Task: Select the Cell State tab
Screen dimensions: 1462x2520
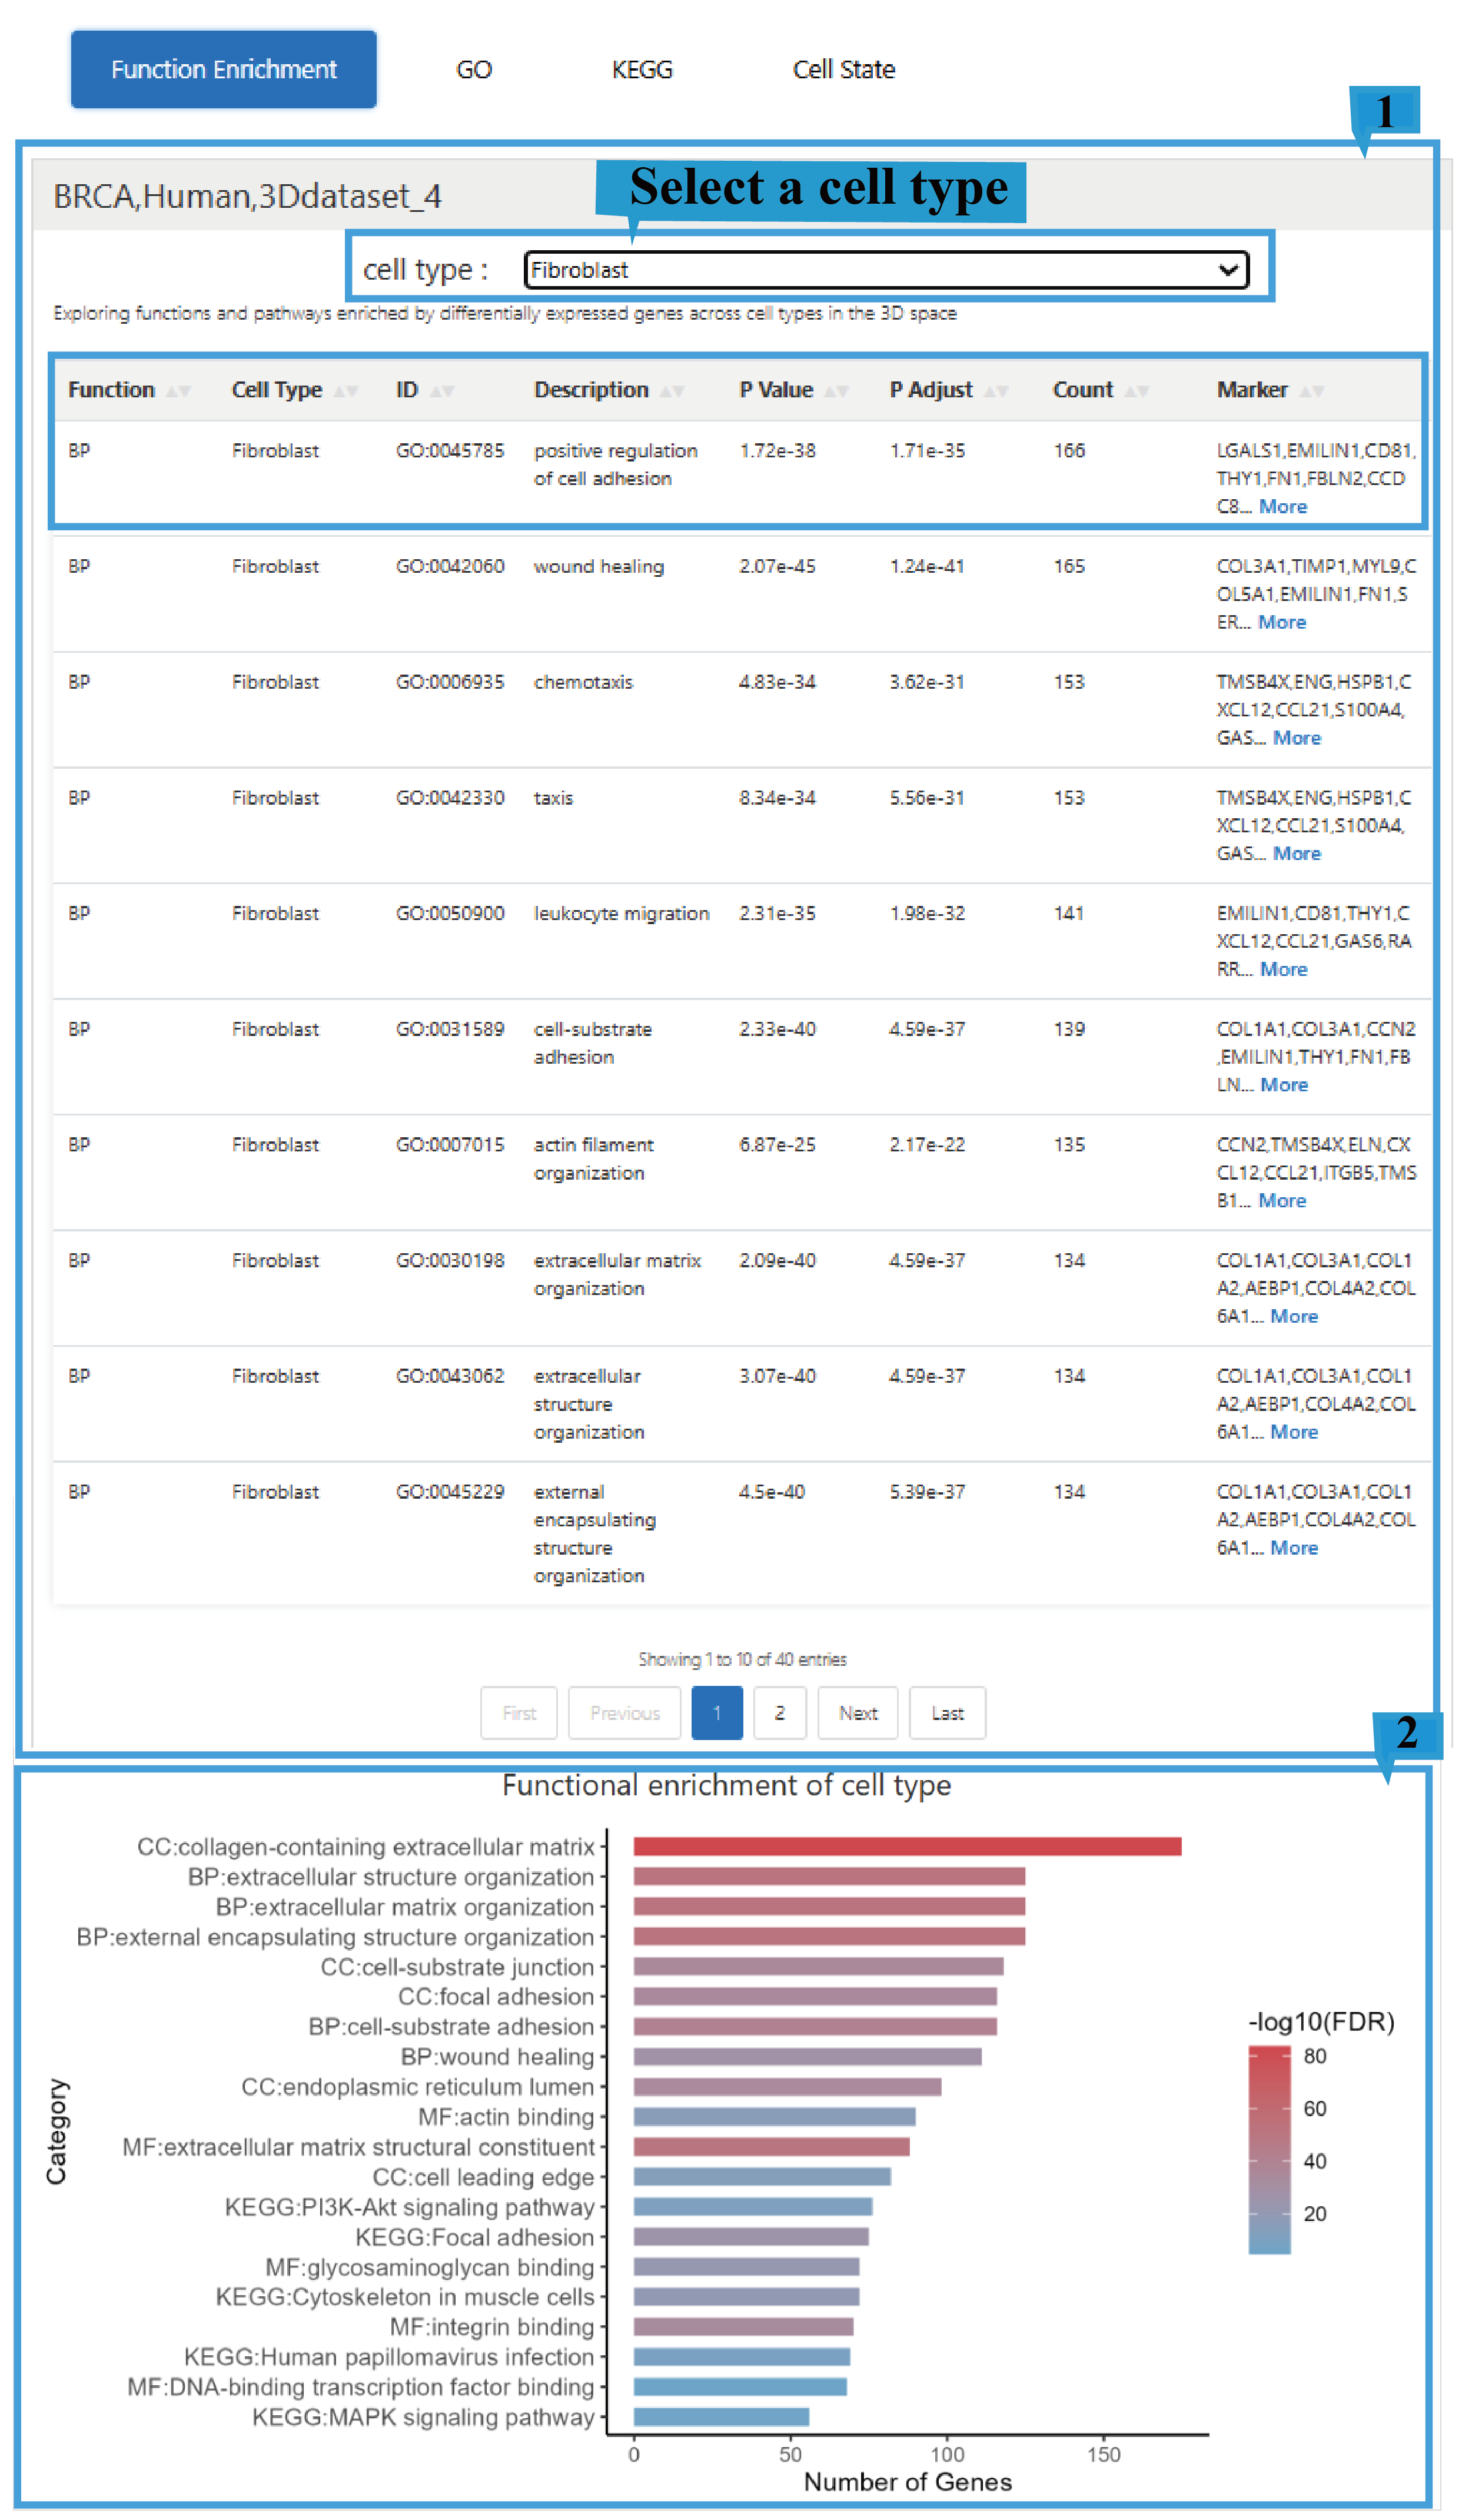Action: pos(843,70)
